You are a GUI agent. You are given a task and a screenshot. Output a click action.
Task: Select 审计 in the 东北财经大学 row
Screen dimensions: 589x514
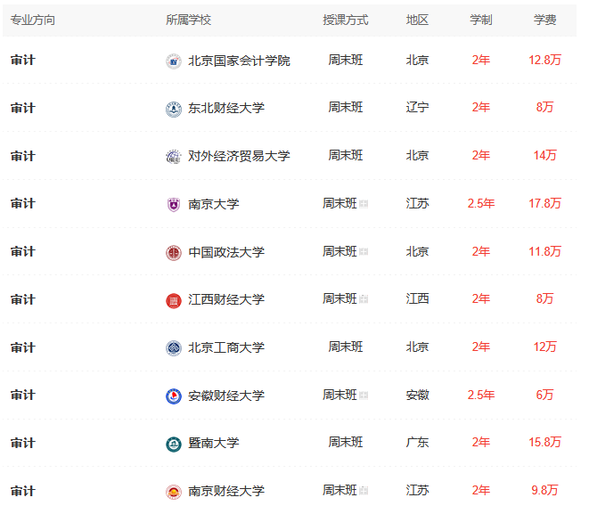[23, 109]
